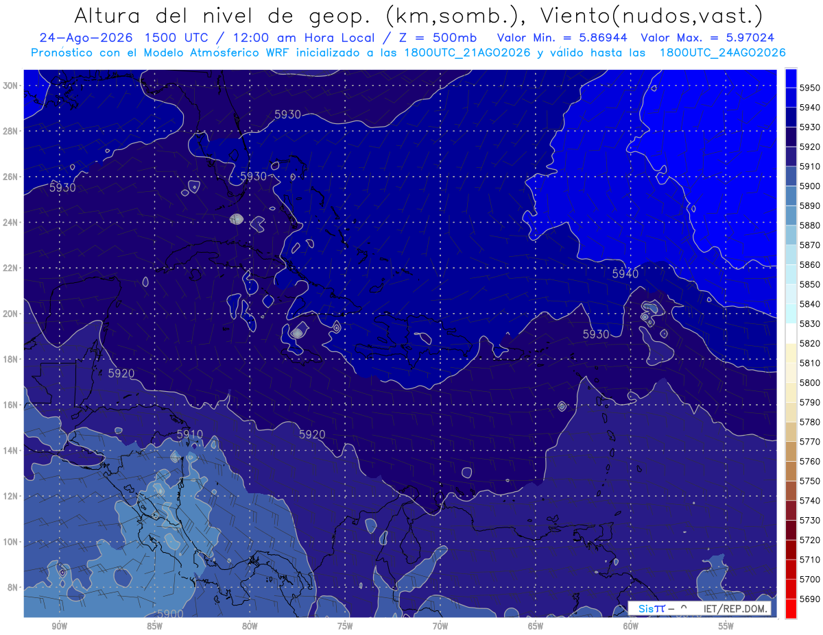Click the 8N latitude label
The height and width of the screenshot is (635, 823).
(12, 587)
